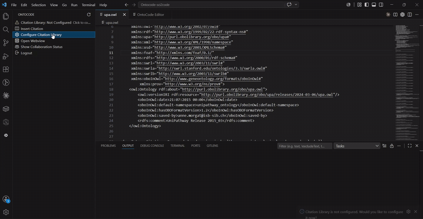Click the forward navigation arrow in title bar
423x219 pixels.
click(134, 5)
